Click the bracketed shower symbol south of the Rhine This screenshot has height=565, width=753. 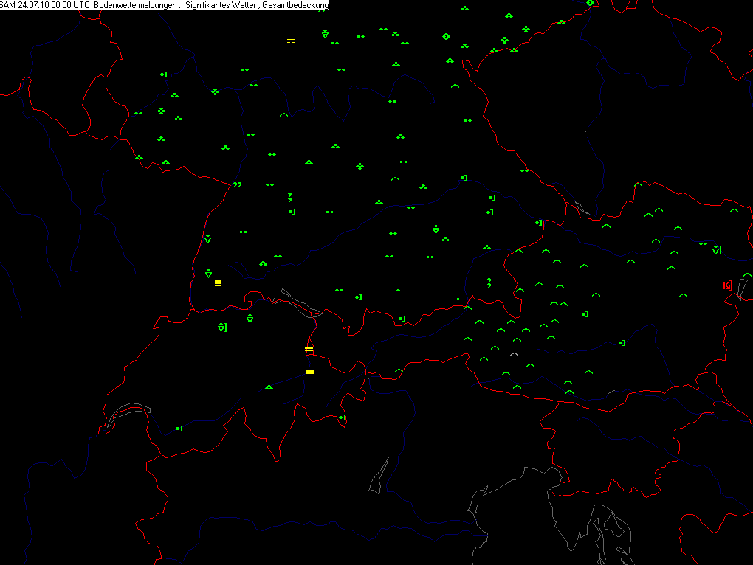click(222, 327)
